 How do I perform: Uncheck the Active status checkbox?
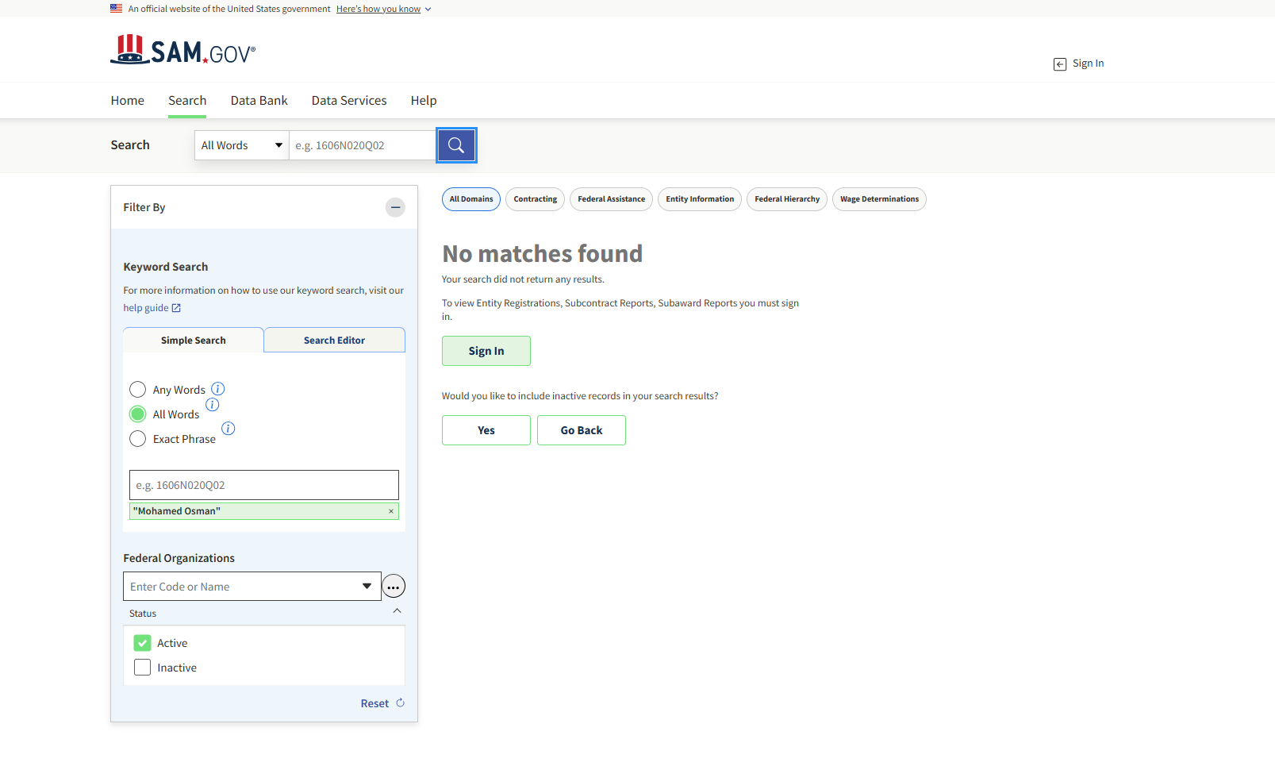tap(143, 643)
